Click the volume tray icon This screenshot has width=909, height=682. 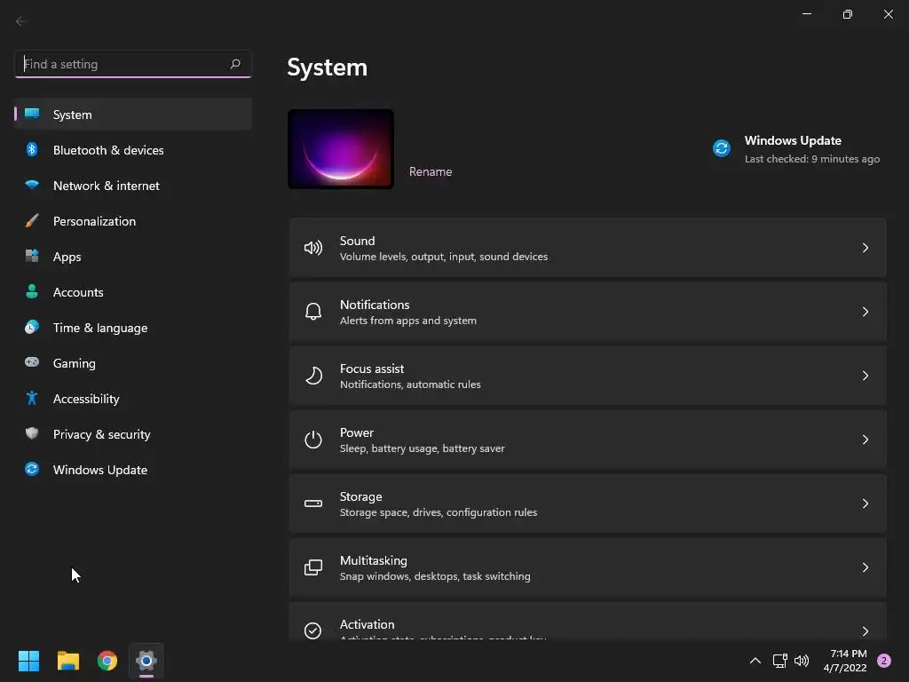point(802,661)
